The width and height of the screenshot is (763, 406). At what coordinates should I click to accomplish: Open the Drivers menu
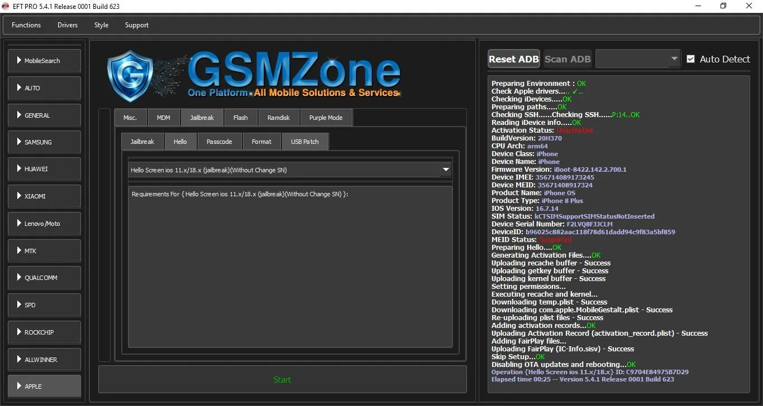(x=68, y=25)
